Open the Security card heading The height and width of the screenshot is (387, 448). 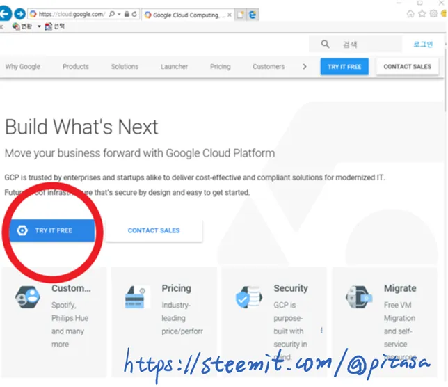[291, 288]
